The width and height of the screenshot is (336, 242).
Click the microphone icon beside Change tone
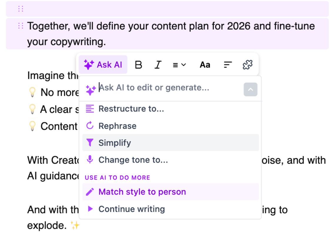pyautogui.click(x=90, y=160)
